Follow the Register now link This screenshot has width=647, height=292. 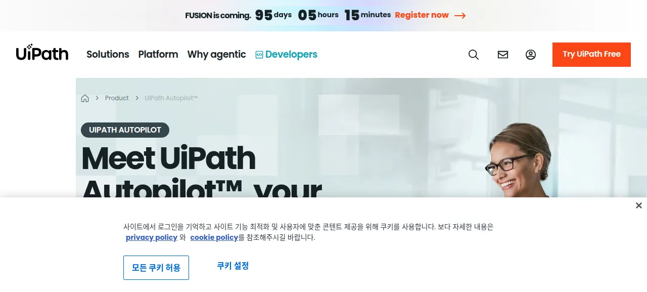[x=422, y=15]
